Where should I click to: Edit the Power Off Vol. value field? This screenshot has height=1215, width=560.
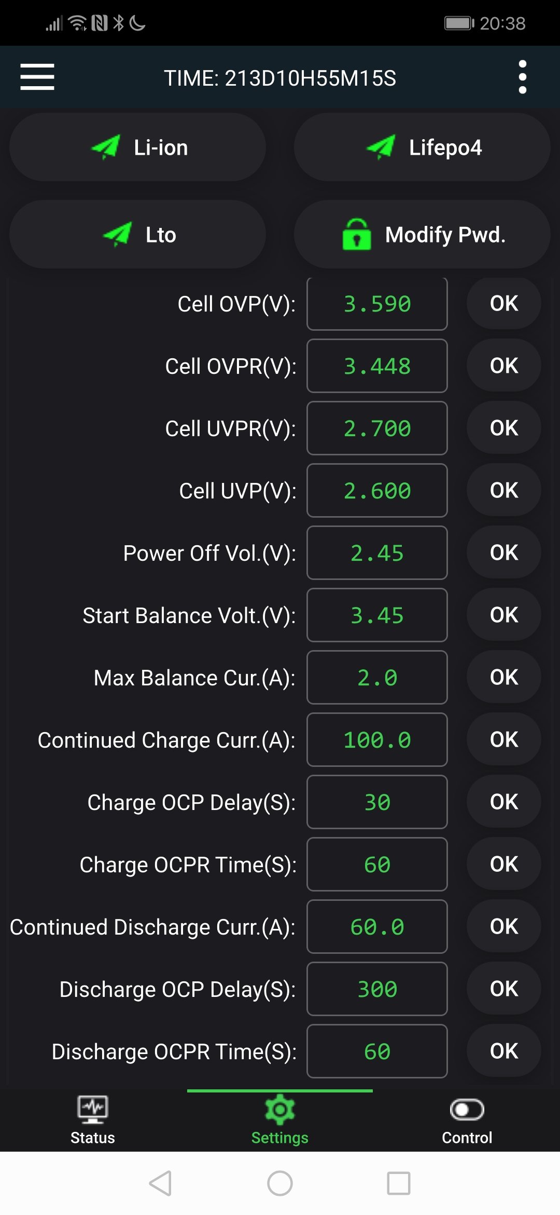(377, 553)
